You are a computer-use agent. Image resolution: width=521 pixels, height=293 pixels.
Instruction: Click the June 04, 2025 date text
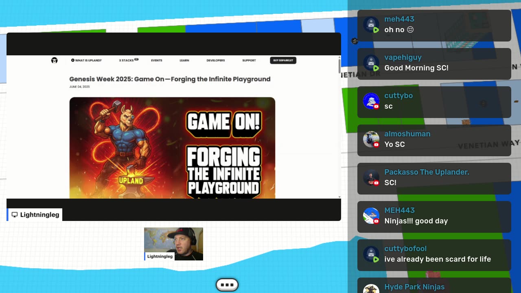[x=79, y=87]
